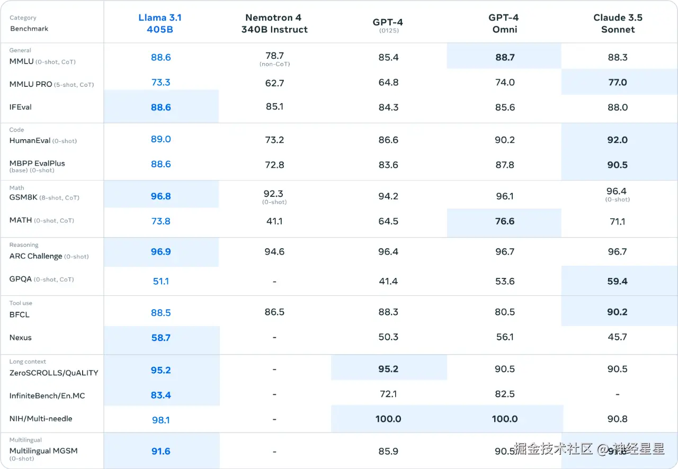This screenshot has height=469, width=678.
Task: Click the Nexus benchmark label
Action: pyautogui.click(x=21, y=337)
